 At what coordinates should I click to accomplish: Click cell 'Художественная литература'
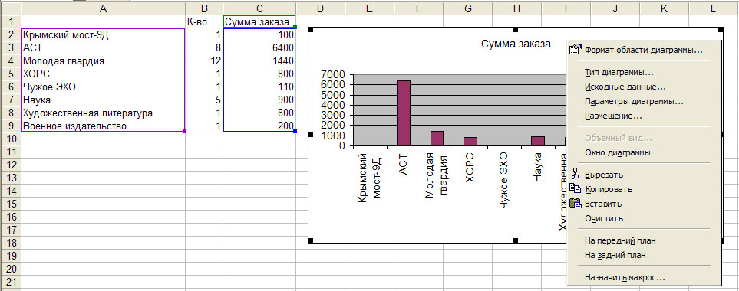pos(104,113)
